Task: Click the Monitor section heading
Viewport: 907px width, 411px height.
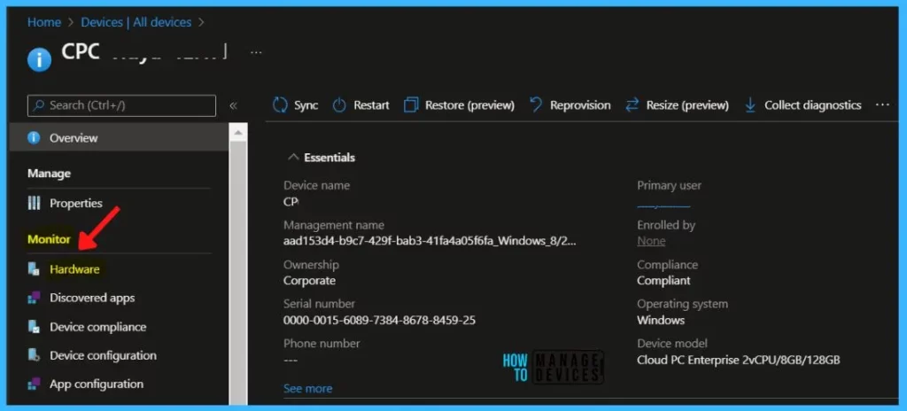Action: point(50,239)
